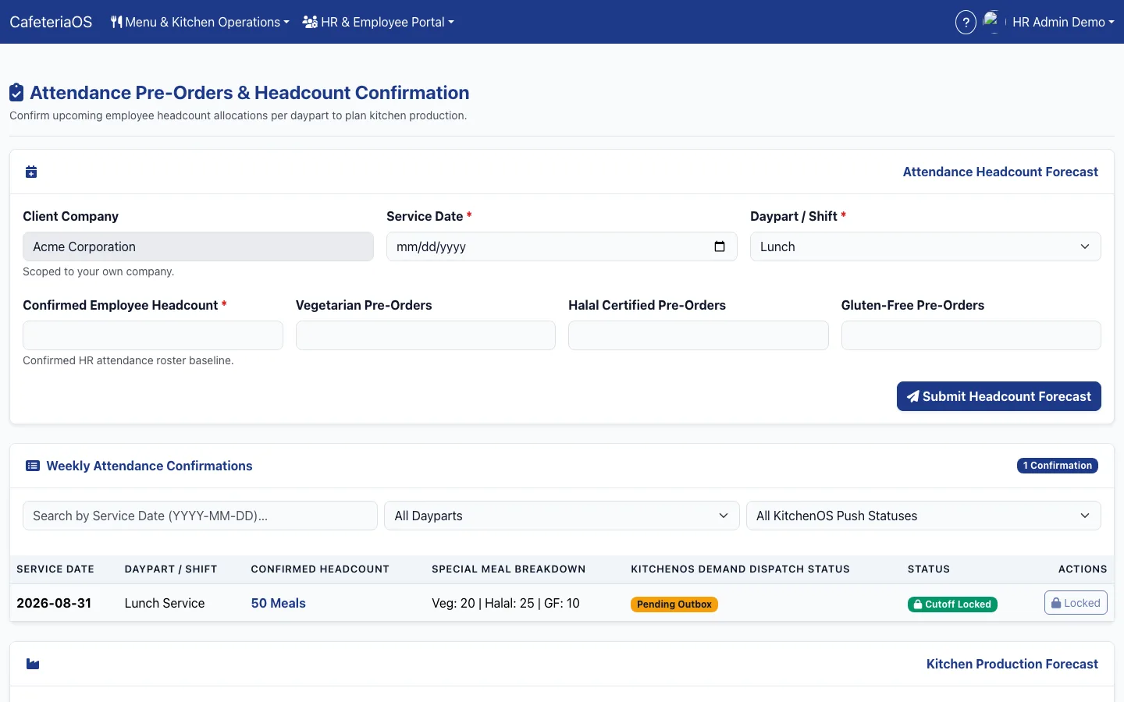Click the Weekly Attendance Confirmations heading

coord(149,466)
